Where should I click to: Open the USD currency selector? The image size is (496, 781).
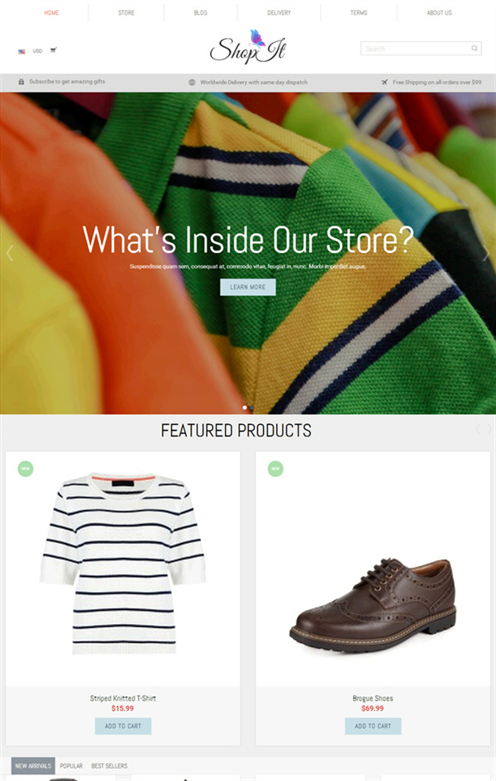(37, 50)
